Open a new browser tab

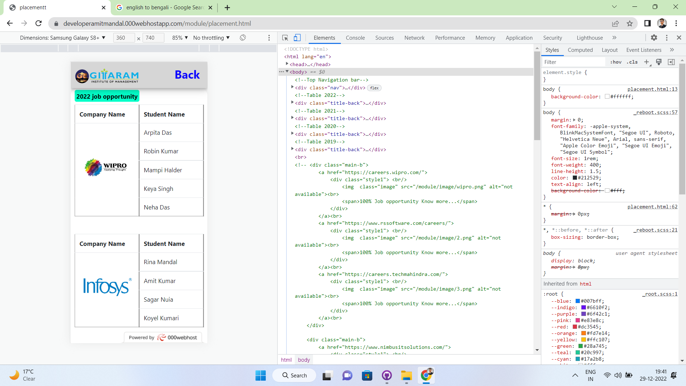click(227, 8)
